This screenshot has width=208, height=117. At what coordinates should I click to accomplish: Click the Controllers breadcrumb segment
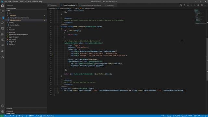[x=52, y=8]
